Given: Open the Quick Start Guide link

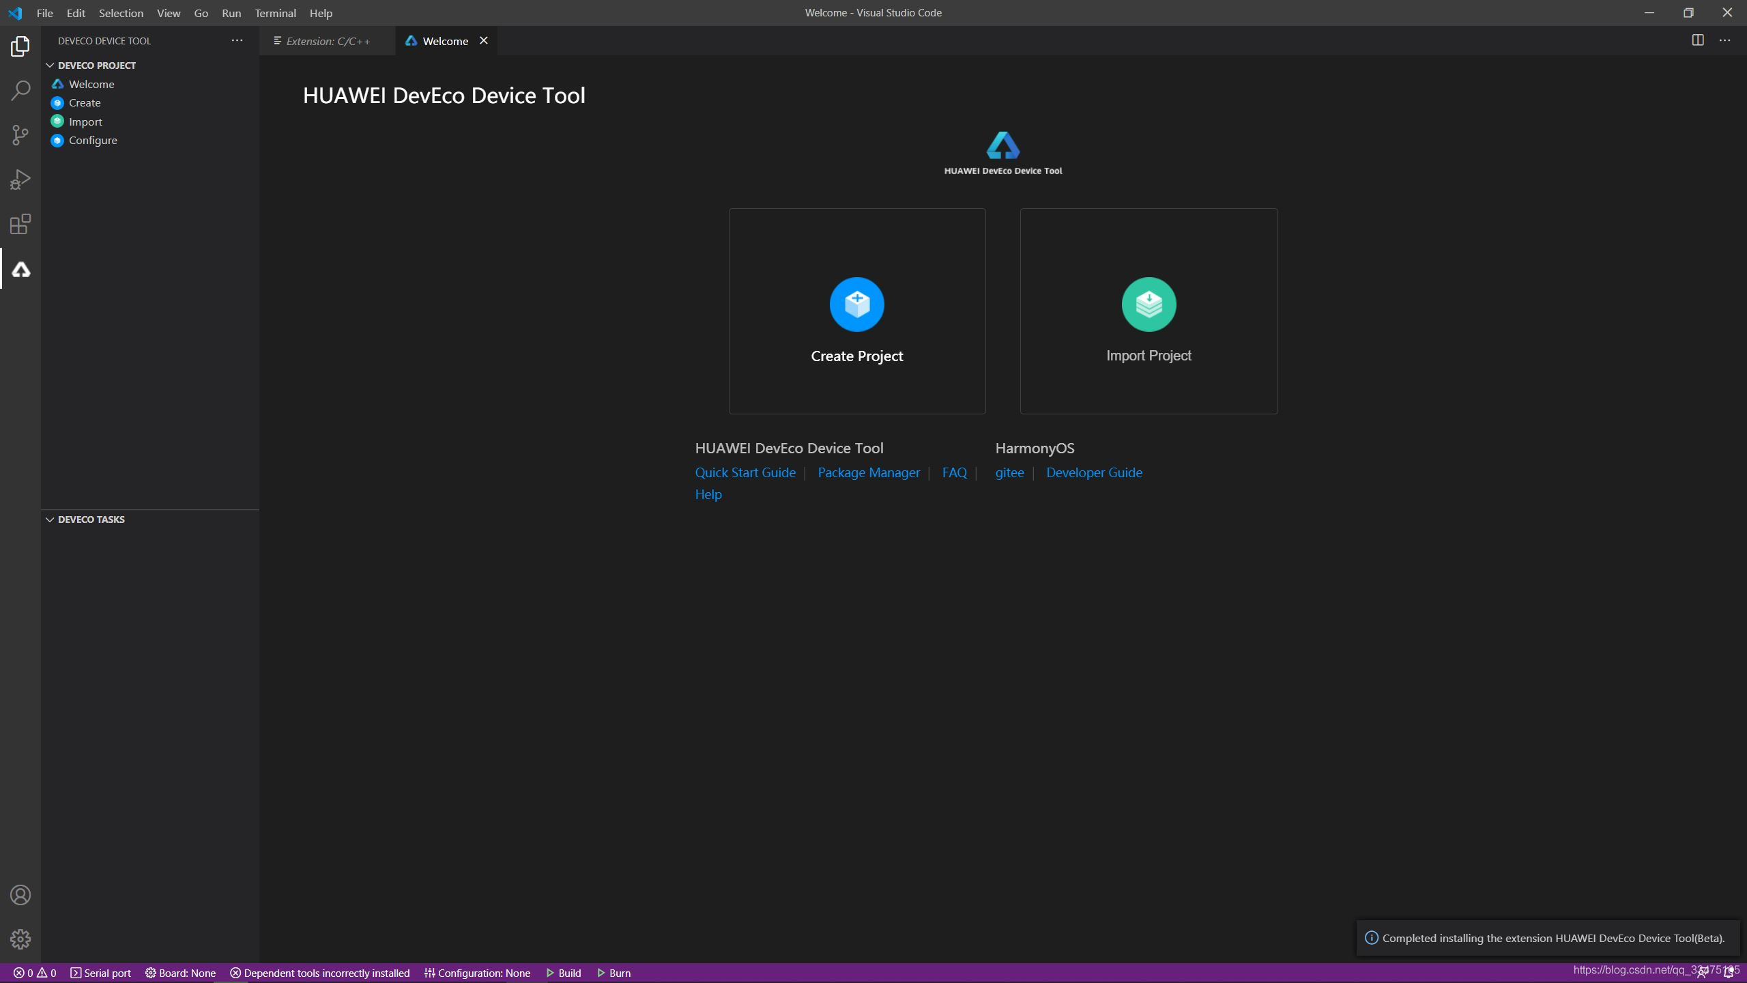Looking at the screenshot, I should [x=745, y=472].
